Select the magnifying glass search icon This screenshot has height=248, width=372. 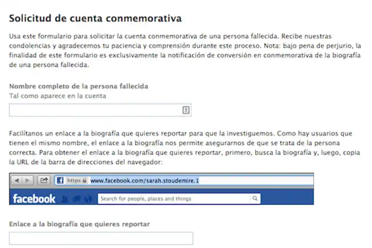(255, 198)
